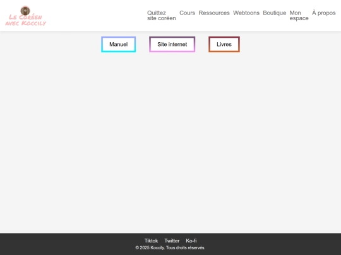Click the Site internet button
This screenshot has height=255, width=341.
click(172, 45)
